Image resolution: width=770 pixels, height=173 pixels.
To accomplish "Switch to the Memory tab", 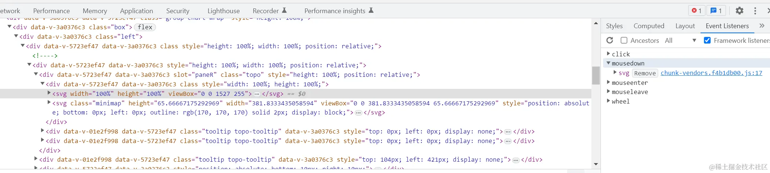I will [x=95, y=11].
